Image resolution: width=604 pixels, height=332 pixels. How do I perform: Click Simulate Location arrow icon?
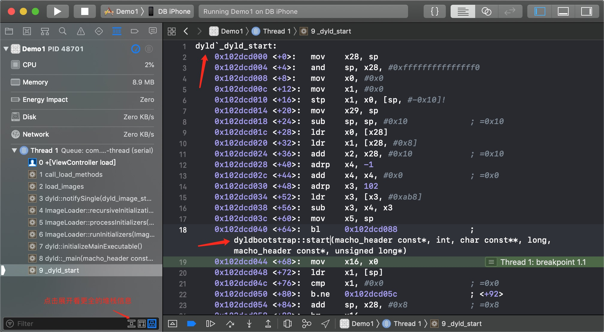(325, 324)
